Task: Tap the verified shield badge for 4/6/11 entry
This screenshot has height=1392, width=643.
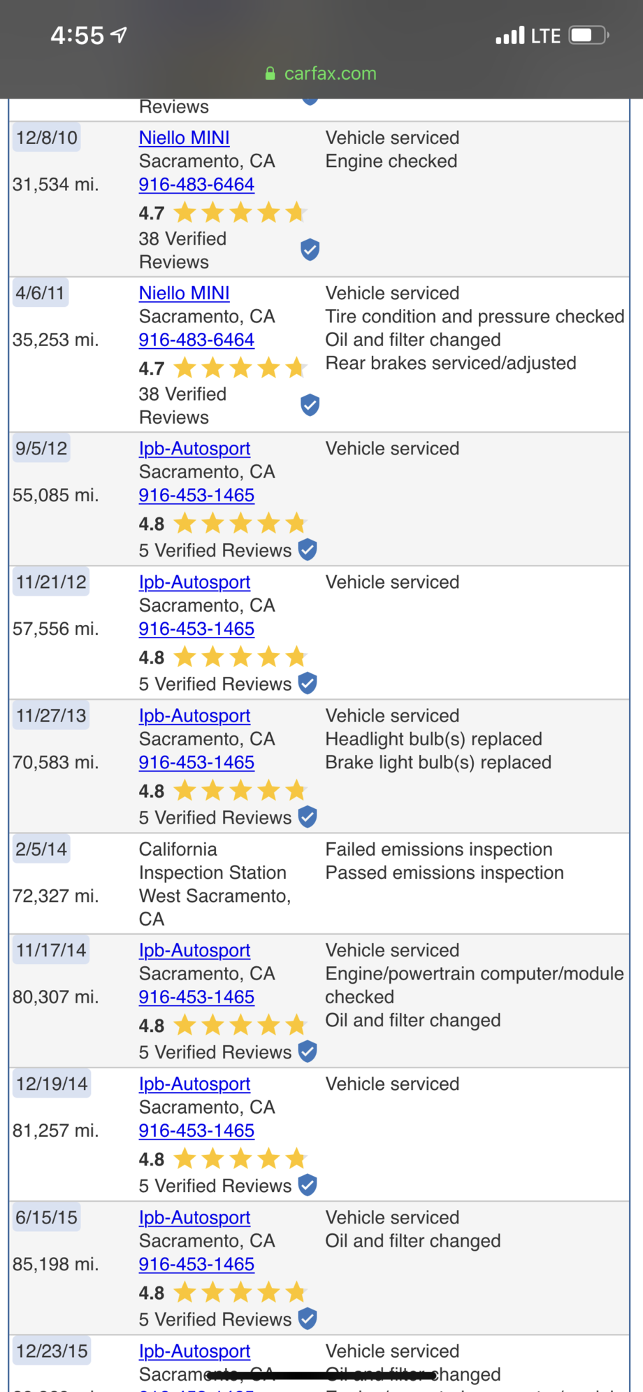Action: click(x=310, y=405)
